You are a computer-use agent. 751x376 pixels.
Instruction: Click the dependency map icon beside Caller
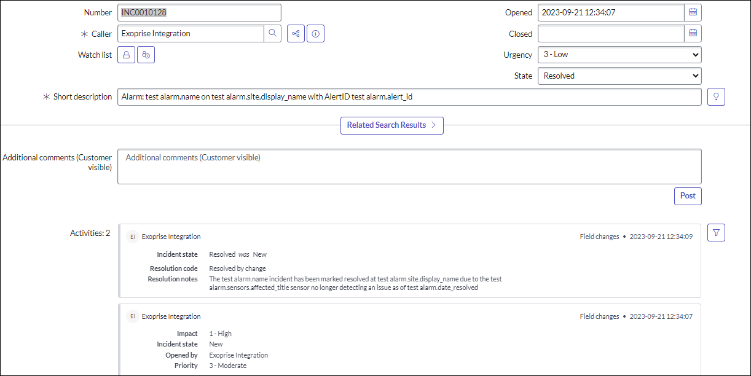pos(296,33)
